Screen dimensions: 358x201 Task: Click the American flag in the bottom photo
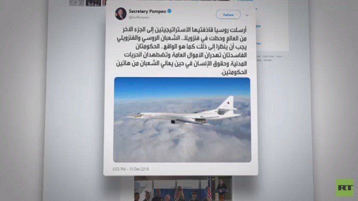210,190
